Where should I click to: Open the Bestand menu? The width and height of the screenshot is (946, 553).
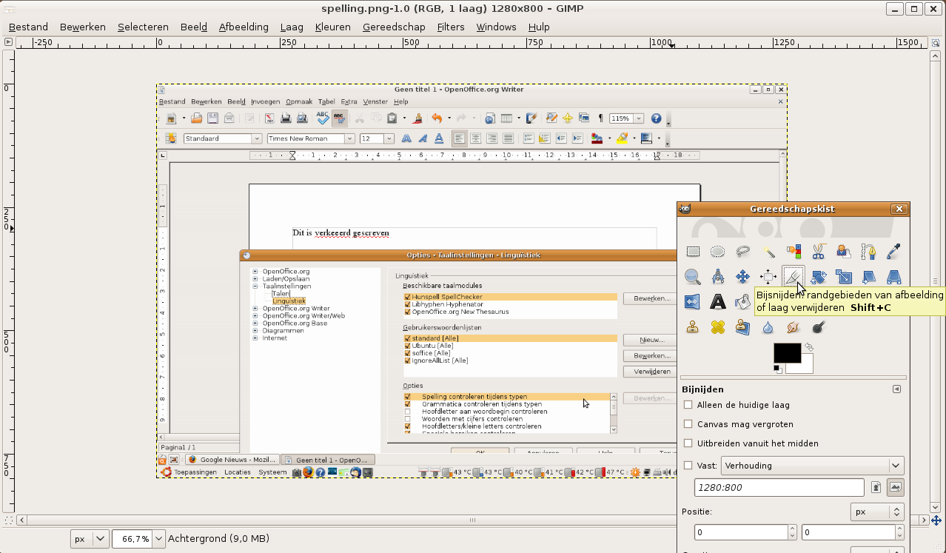(28, 27)
